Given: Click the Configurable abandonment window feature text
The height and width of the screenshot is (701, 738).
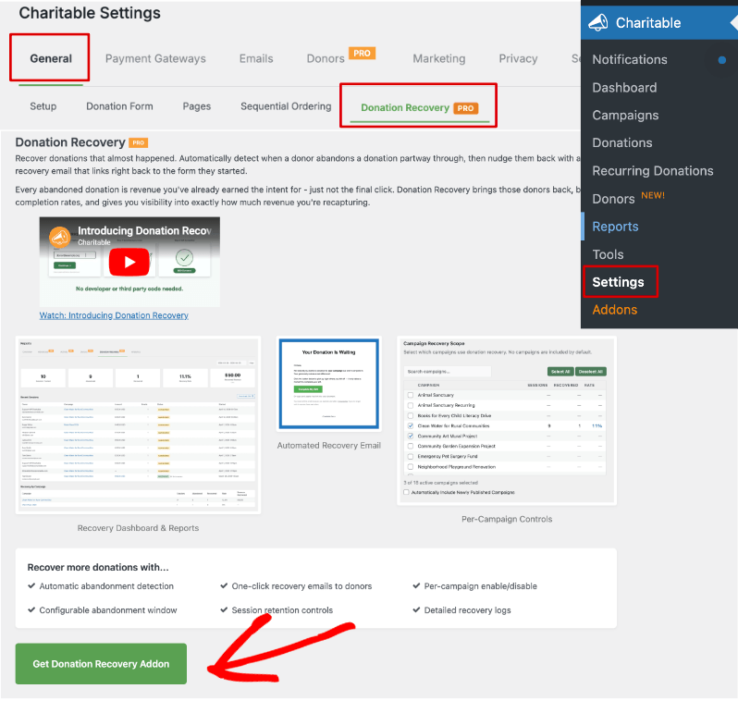Looking at the screenshot, I should (108, 610).
